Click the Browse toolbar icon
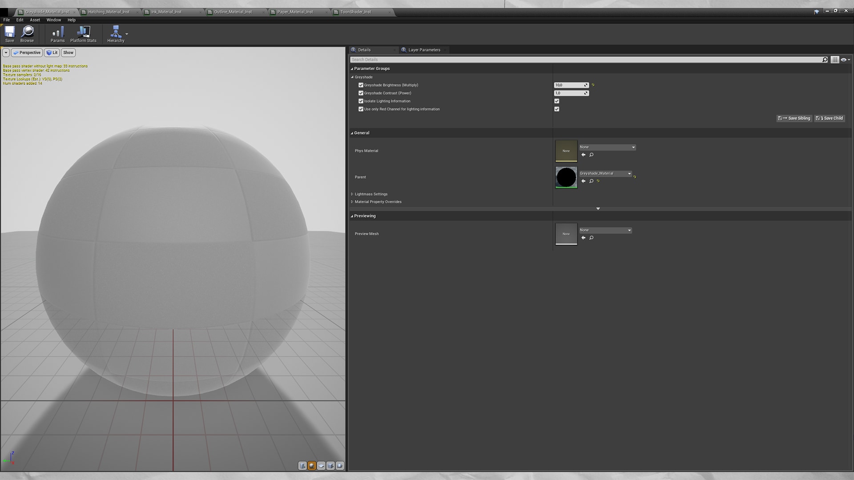 (27, 34)
